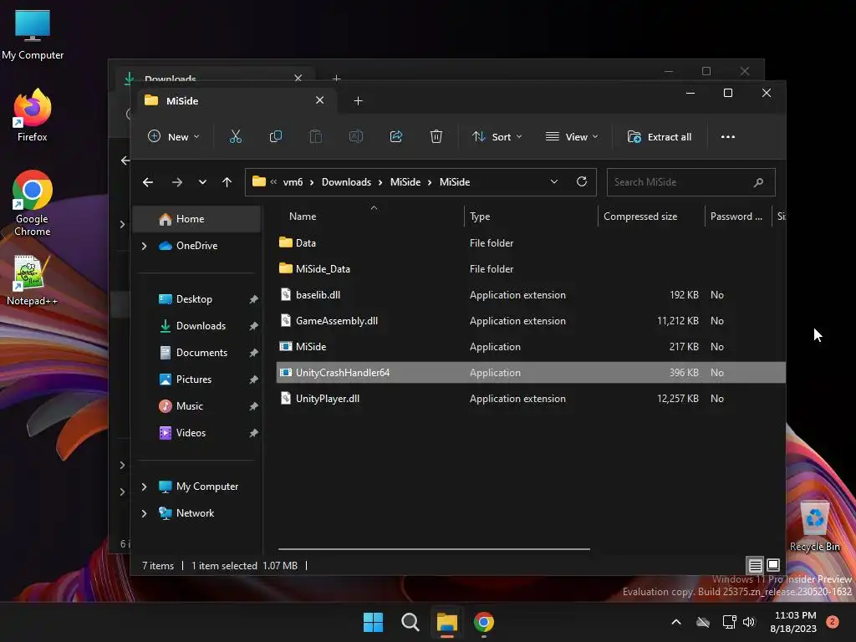The width and height of the screenshot is (856, 642).
Task: Click the Delete trash can icon
Action: click(436, 136)
